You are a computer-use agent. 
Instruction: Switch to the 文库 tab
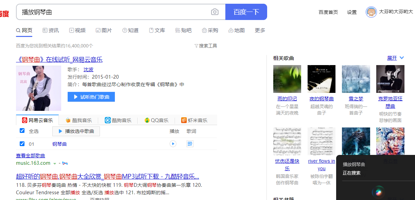coord(157,31)
